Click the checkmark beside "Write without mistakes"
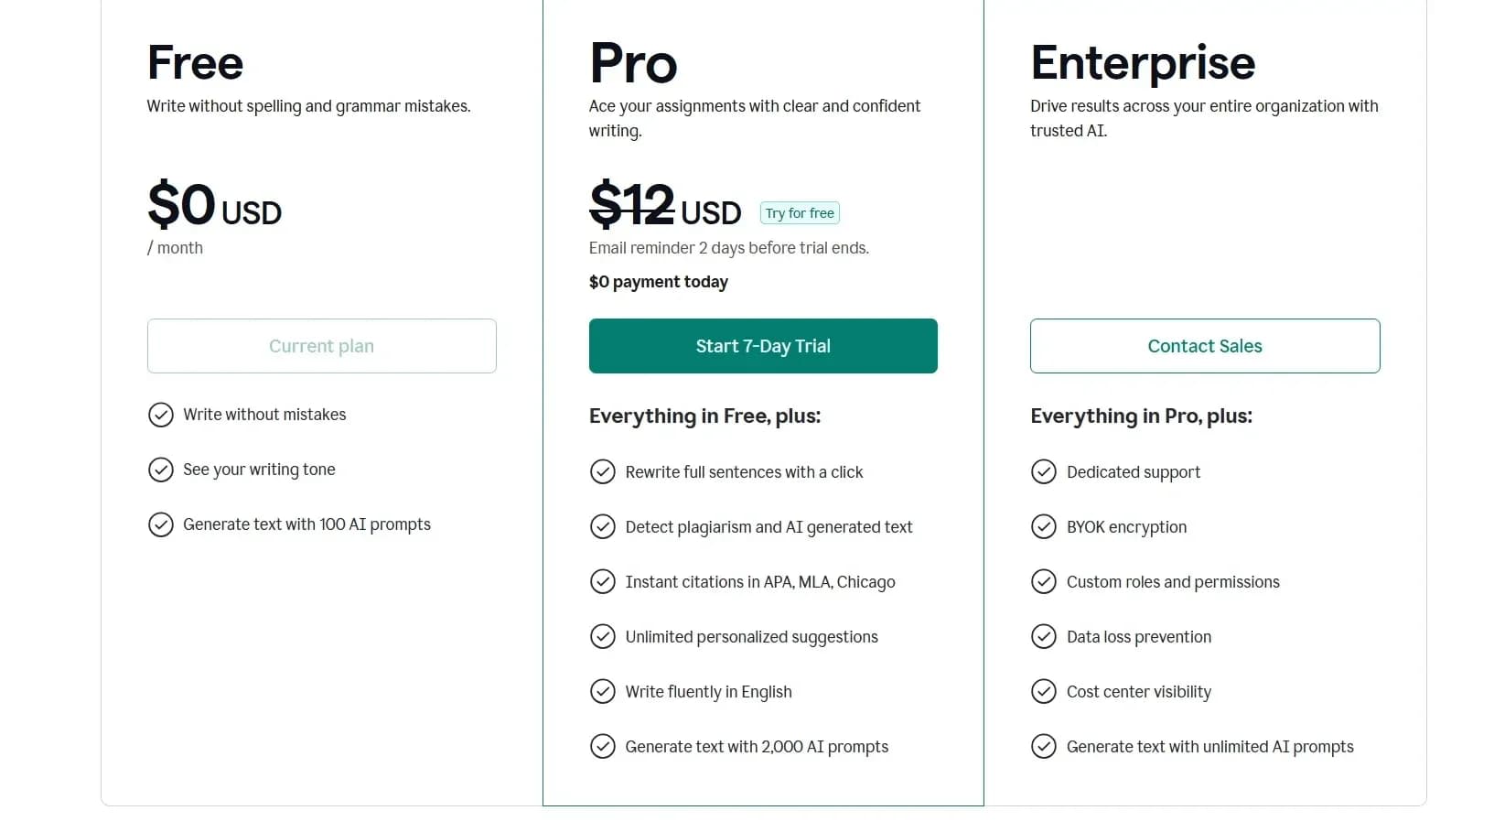Viewport: 1494px width, 832px height. point(160,415)
